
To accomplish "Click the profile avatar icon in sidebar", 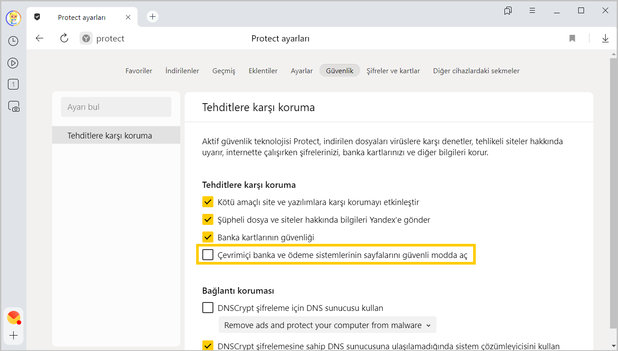I will (13, 18).
